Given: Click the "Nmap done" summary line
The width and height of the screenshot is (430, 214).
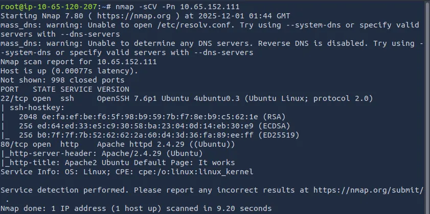Looking at the screenshot, I should pyautogui.click(x=135, y=208).
